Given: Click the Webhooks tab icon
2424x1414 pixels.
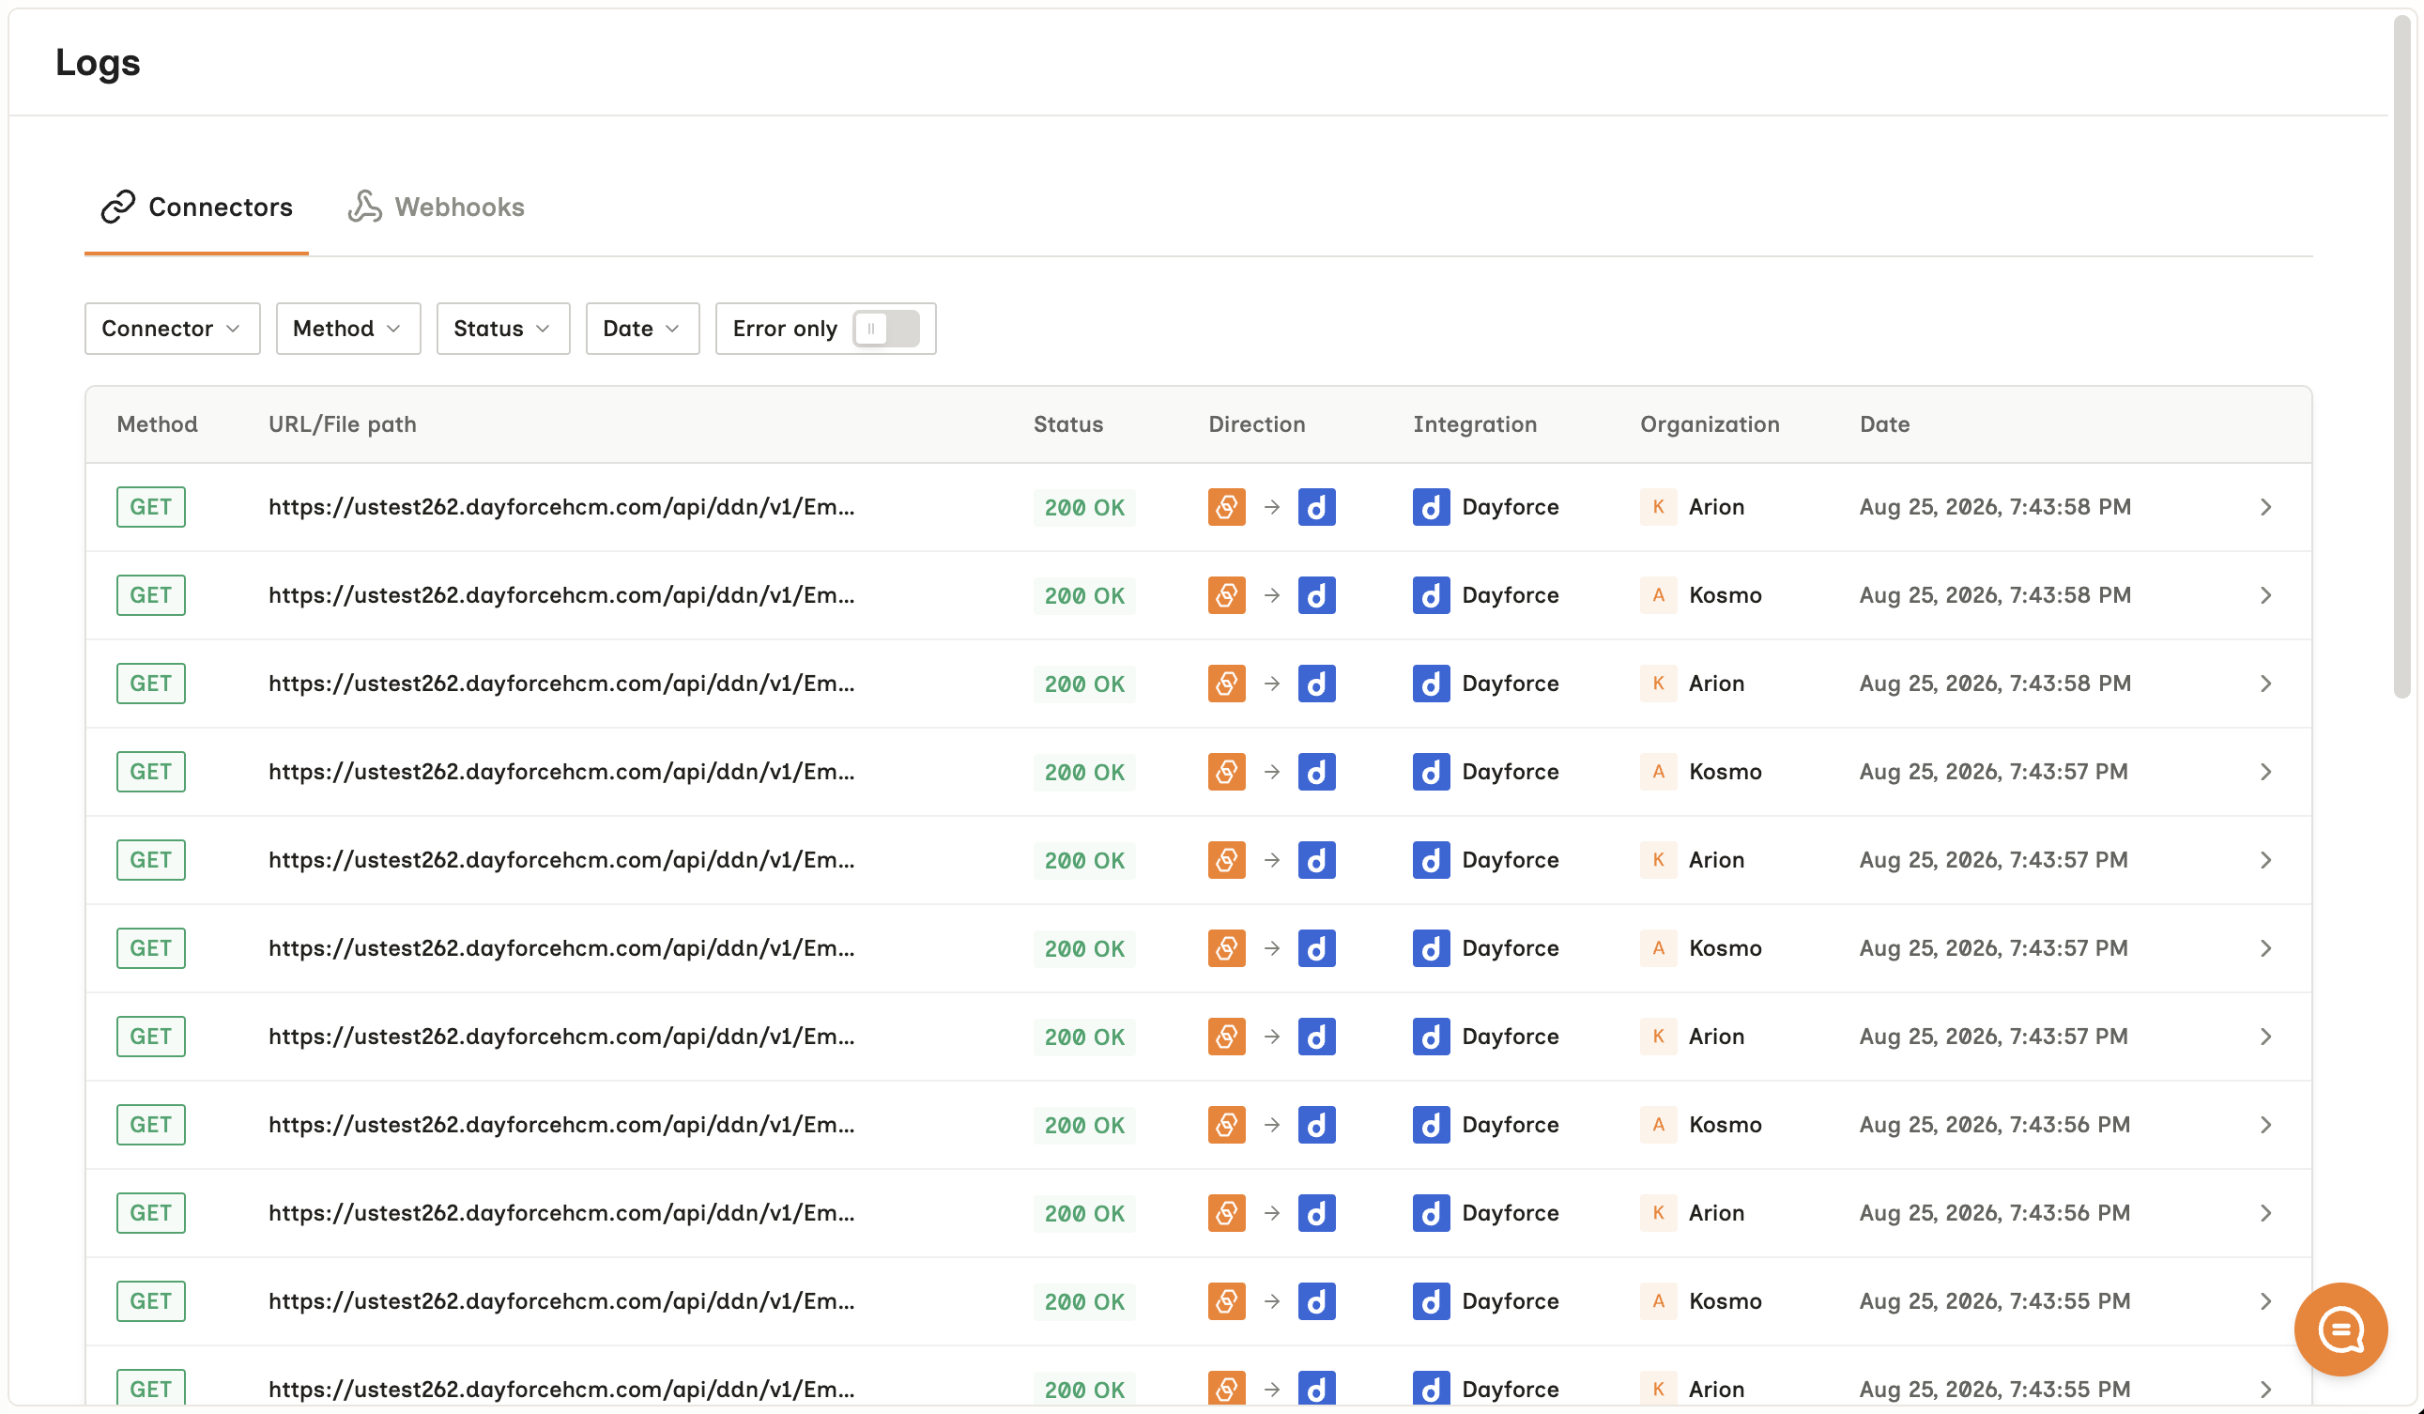Looking at the screenshot, I should (364, 207).
